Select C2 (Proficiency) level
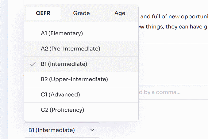 click(x=62, y=110)
